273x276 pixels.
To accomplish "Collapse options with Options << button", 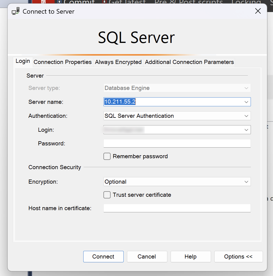I will (x=238, y=257).
